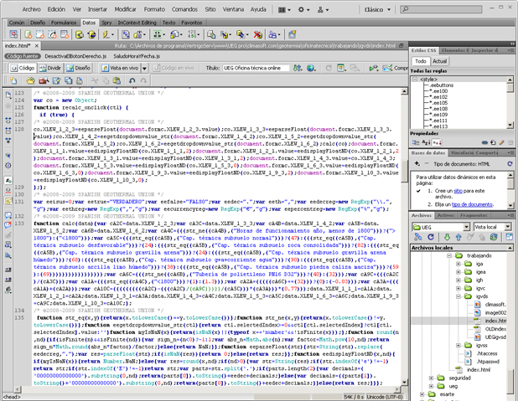
Task: Collapse the <style> rules tree
Action: [415, 80]
